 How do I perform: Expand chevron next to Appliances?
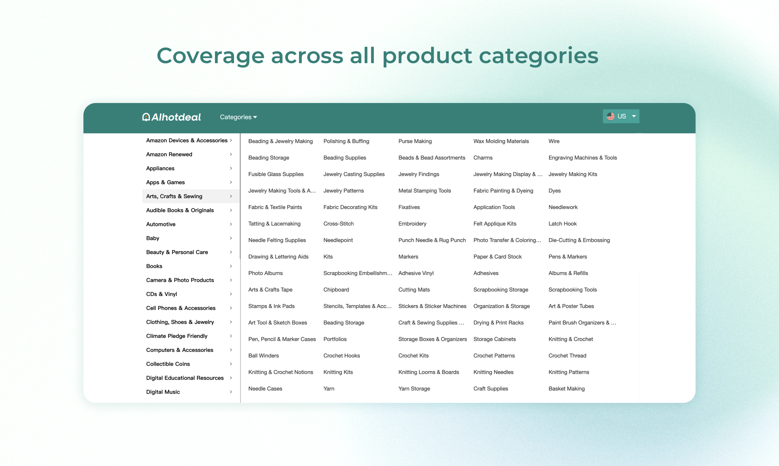click(x=231, y=168)
